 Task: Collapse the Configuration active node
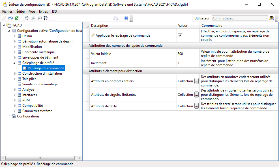(9, 31)
